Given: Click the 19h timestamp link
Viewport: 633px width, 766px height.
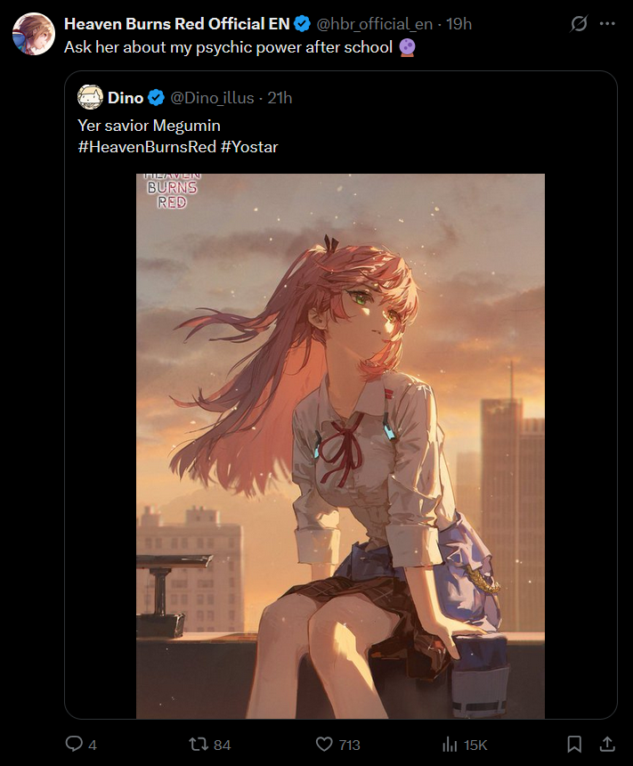Looking at the screenshot, I should 459,23.
